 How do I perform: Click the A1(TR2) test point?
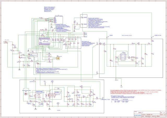[x=42, y=103]
